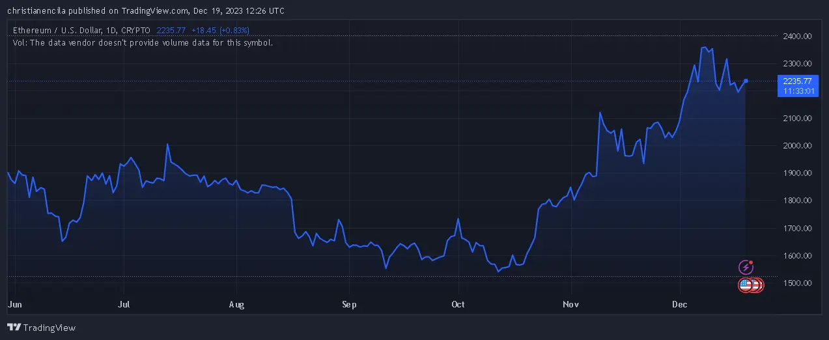Click the 1500.00 price axis label
Screen dimensions: 829x340
coord(797,283)
